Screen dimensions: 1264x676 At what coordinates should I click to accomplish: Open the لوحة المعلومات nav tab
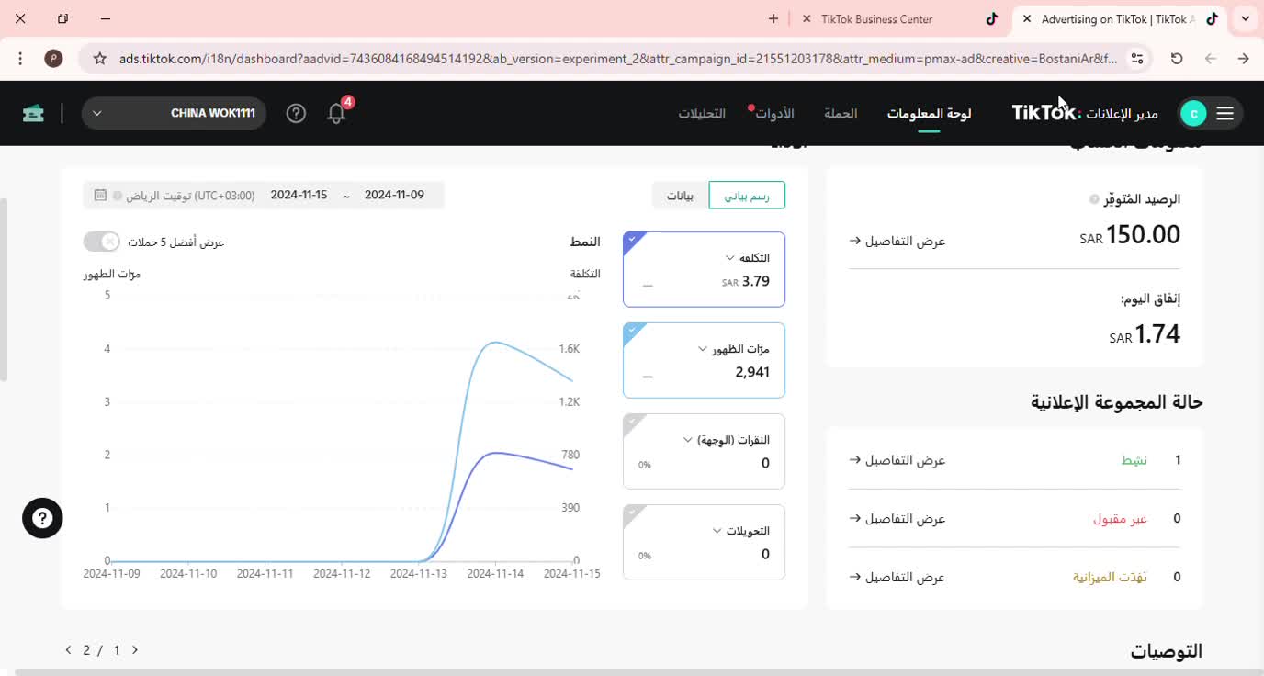(929, 113)
